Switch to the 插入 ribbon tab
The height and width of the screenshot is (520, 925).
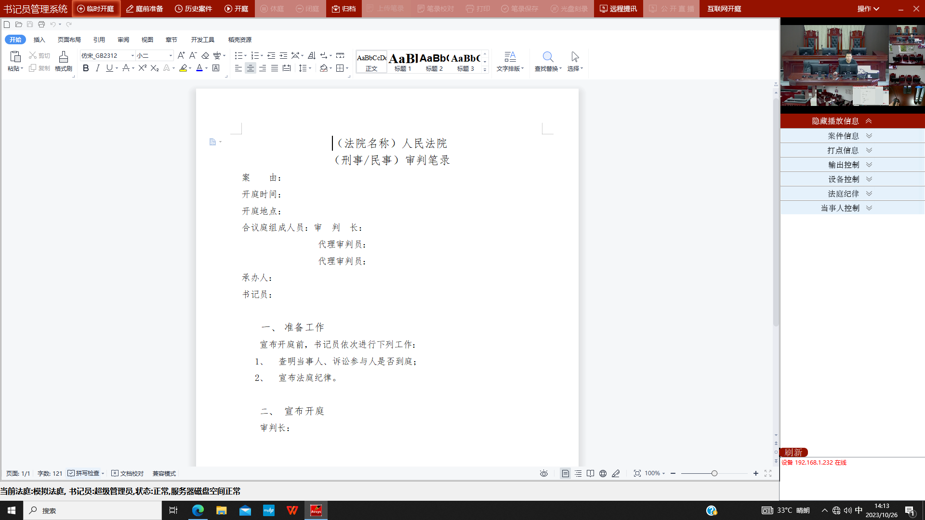tap(39, 39)
